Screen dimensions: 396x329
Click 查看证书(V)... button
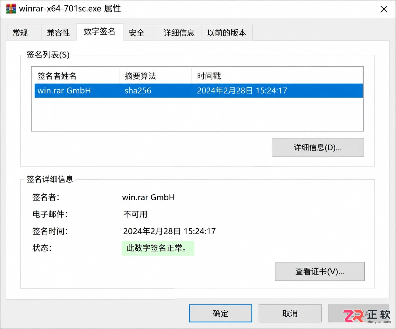[320, 271]
